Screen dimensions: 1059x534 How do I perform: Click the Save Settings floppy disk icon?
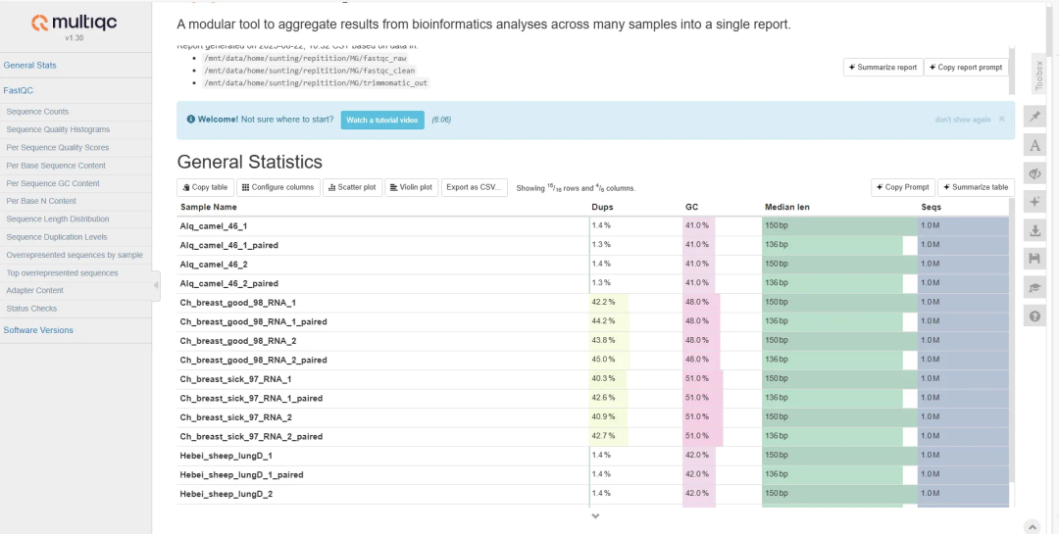pyautogui.click(x=1034, y=259)
